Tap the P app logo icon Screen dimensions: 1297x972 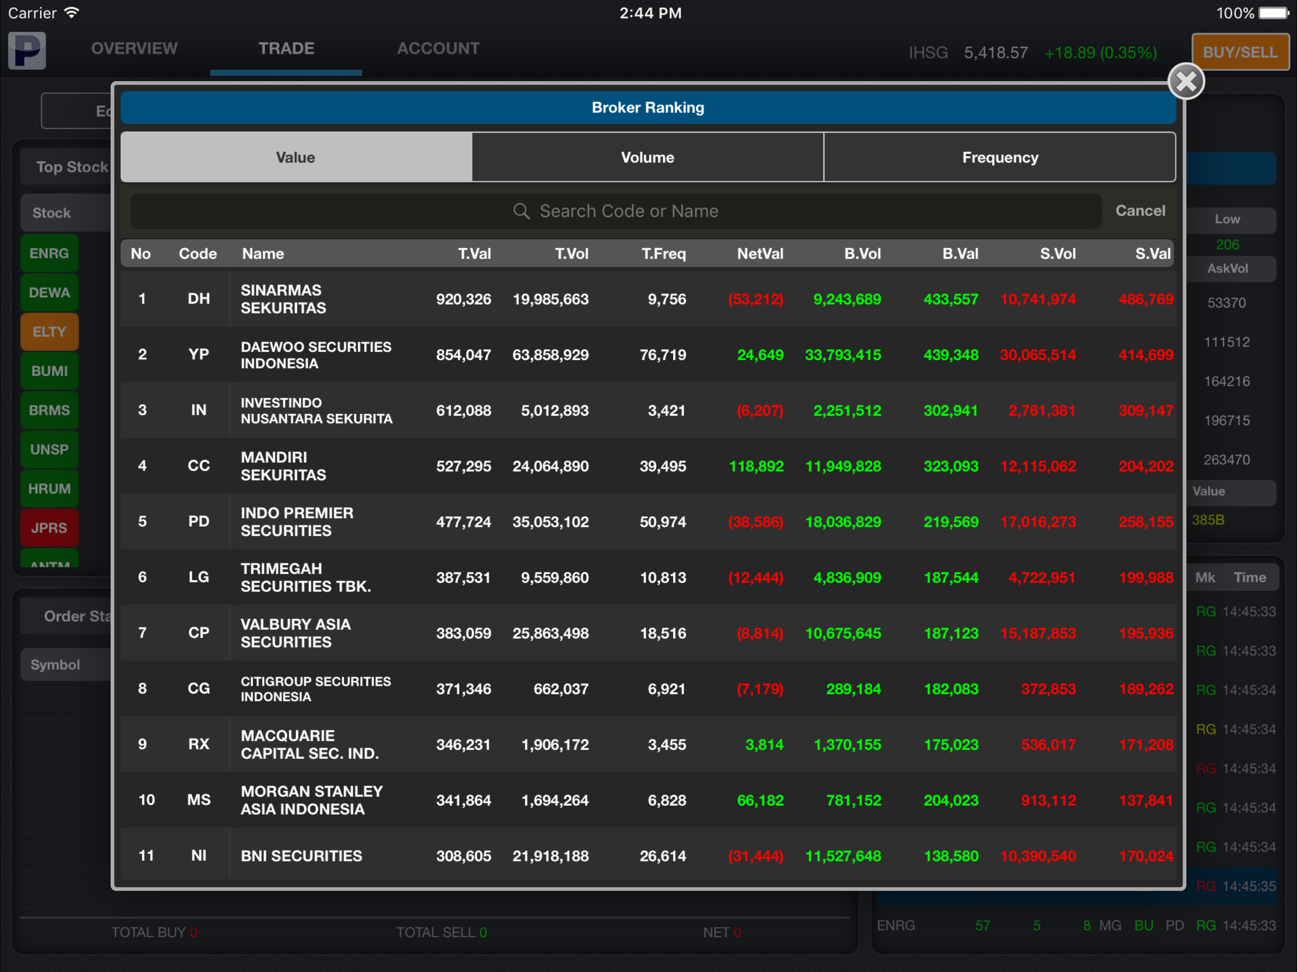coord(27,51)
